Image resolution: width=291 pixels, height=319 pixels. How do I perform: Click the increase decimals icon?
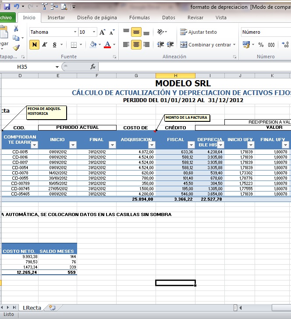[x=285, y=45]
